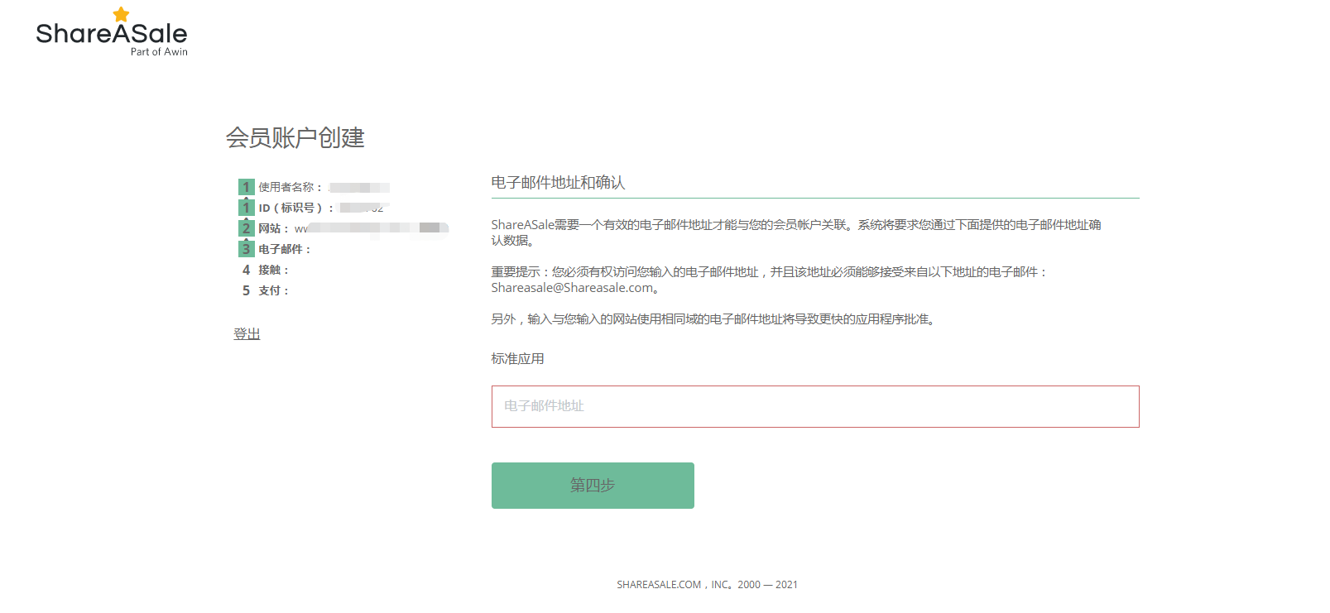Click the ID（标识号） step label
The width and height of the screenshot is (1330, 613).
296,208
